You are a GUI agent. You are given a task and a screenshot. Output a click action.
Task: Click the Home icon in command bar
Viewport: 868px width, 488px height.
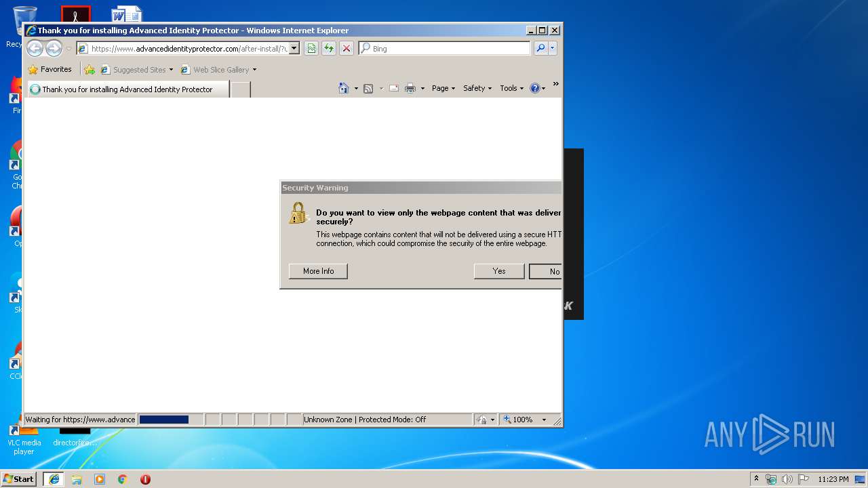point(344,88)
